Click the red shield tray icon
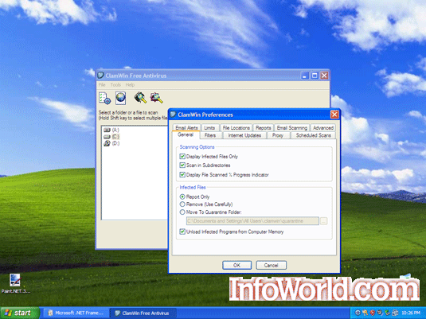This screenshot has height=319, width=426. 373,313
